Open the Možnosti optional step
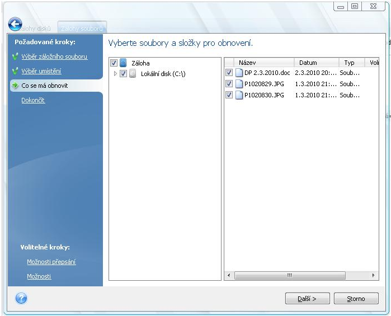 39,276
